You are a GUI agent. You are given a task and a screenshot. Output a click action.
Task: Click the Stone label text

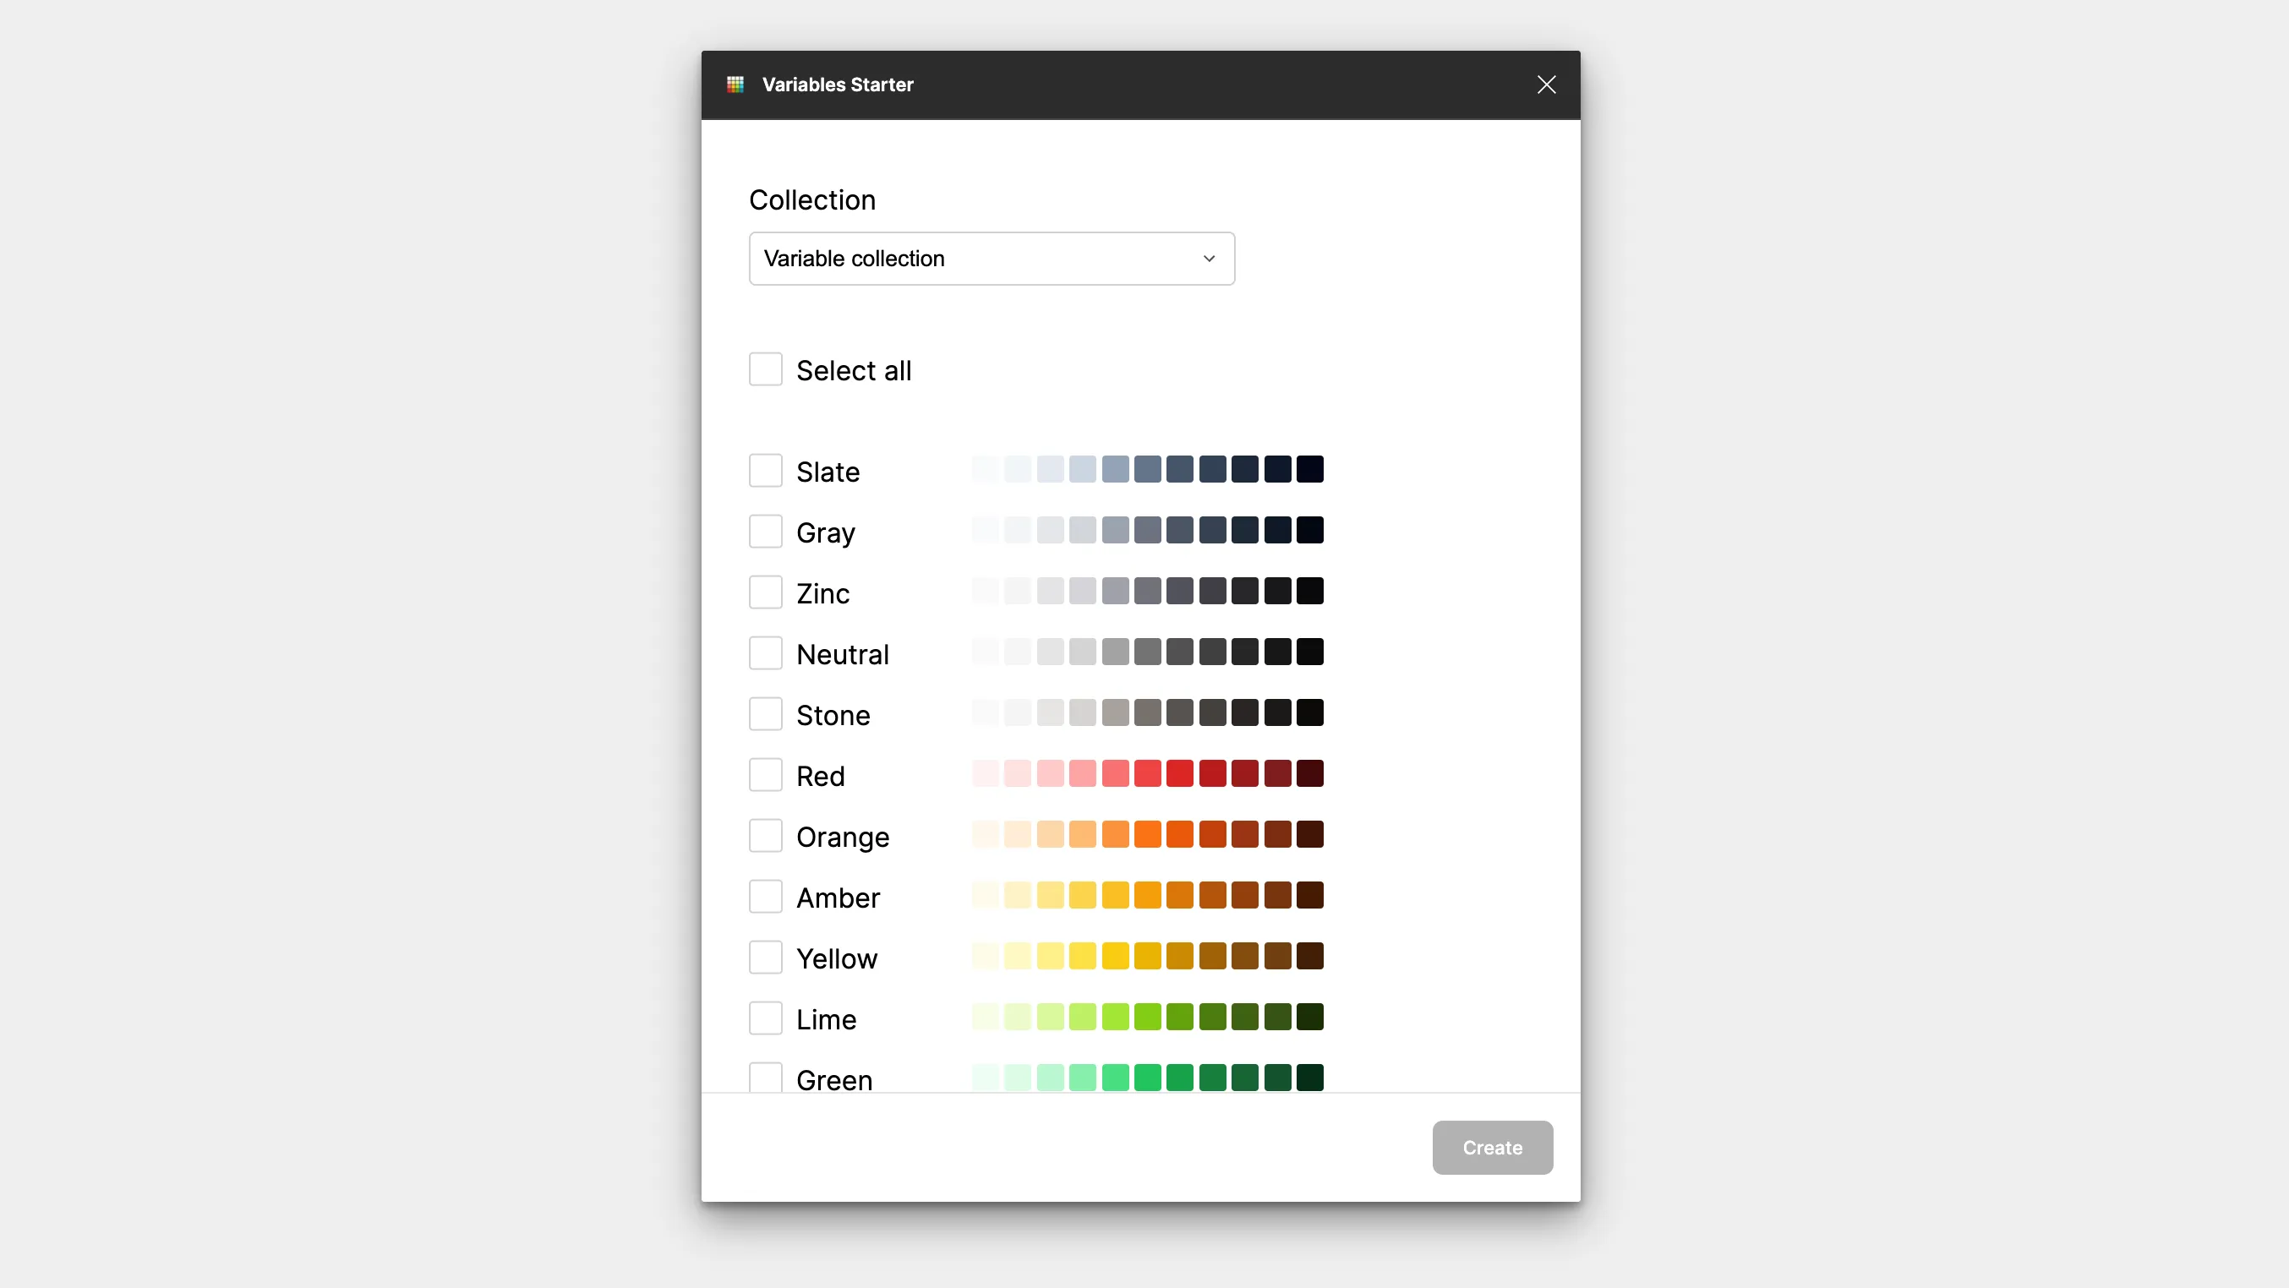coord(833,716)
